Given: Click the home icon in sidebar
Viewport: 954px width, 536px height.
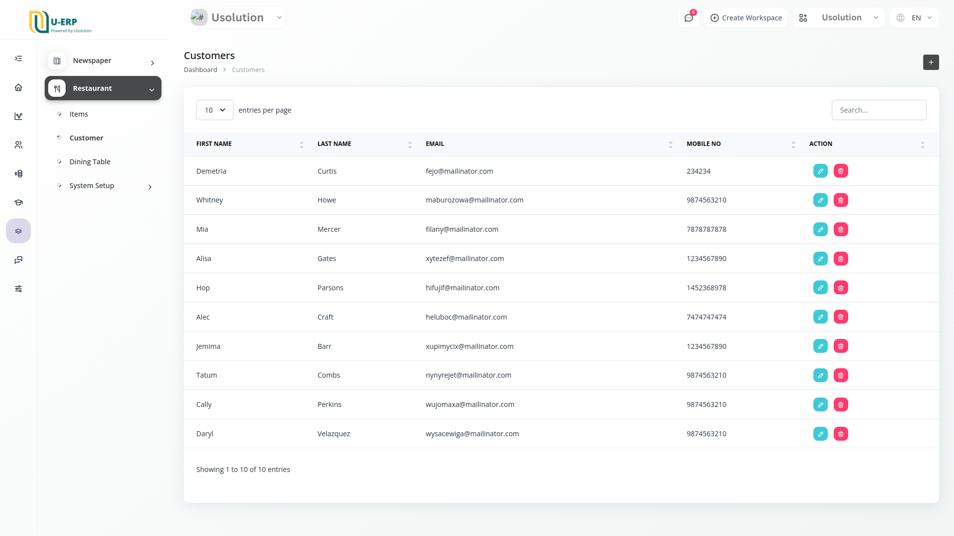Looking at the screenshot, I should coord(18,88).
